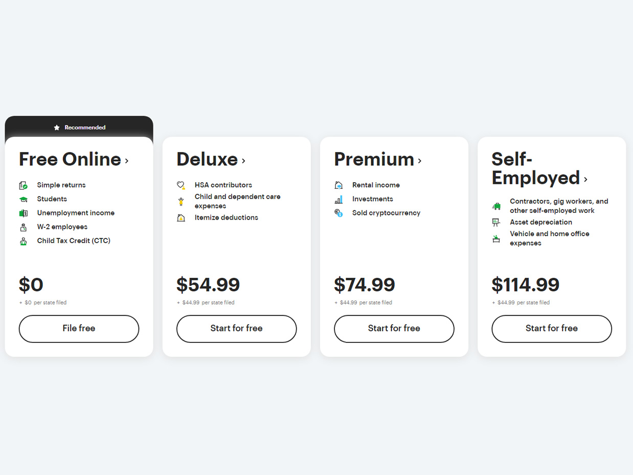Click the Rental income house icon
This screenshot has height=475, width=633.
click(x=338, y=185)
